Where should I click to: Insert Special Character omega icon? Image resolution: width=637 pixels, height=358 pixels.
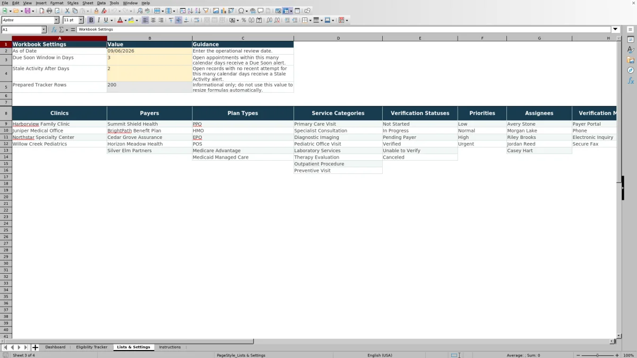[242, 11]
